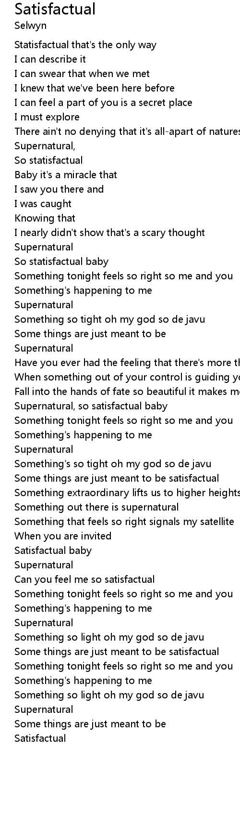This screenshot has height=814, width=240.
Task: Click "Can you feel me so satisfactual"
Action: pos(84,579)
